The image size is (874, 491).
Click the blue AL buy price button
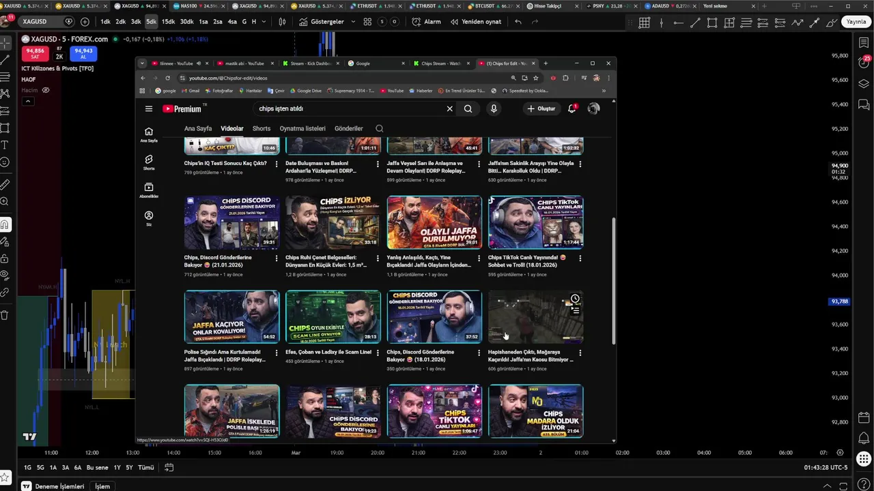point(83,53)
